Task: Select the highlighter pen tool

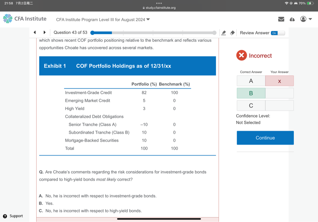Action: [x=223, y=33]
